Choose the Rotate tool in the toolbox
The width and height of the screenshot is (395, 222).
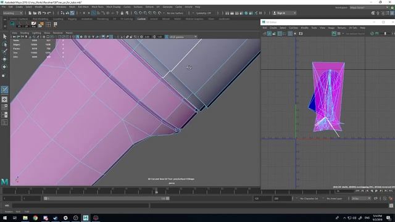[x=4, y=67]
